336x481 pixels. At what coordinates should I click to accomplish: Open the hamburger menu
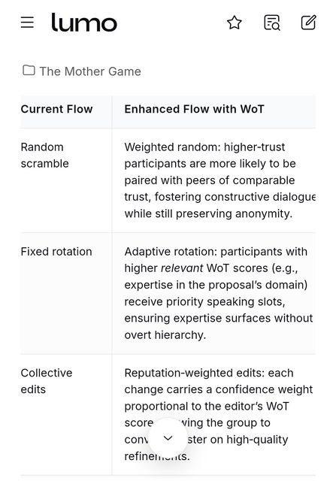[27, 23]
